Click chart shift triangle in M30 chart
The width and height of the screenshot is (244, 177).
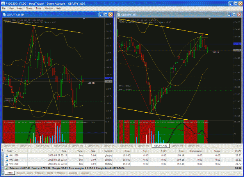tap(84, 19)
